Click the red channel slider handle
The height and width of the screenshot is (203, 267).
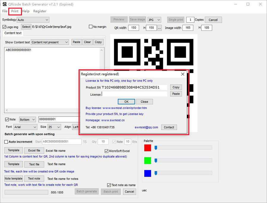[156, 148]
